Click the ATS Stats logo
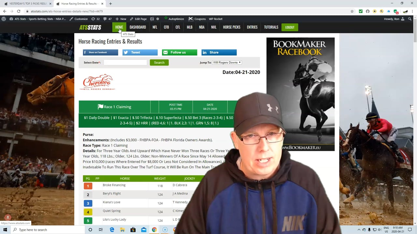 pos(90,27)
